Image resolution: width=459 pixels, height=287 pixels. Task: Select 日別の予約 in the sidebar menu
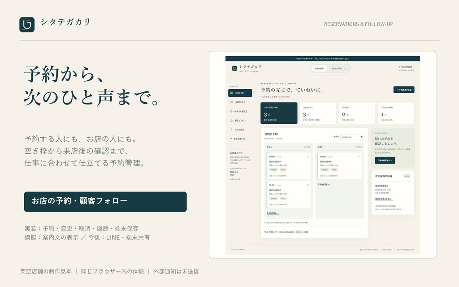240,93
